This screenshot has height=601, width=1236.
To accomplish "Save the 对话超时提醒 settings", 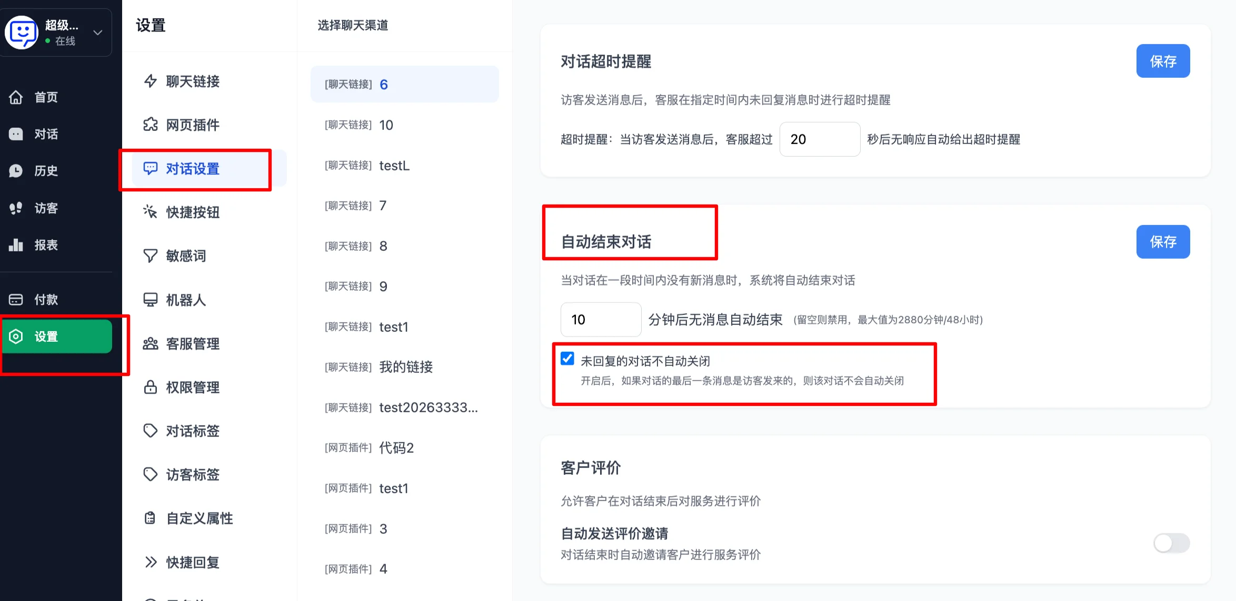I will pyautogui.click(x=1163, y=61).
